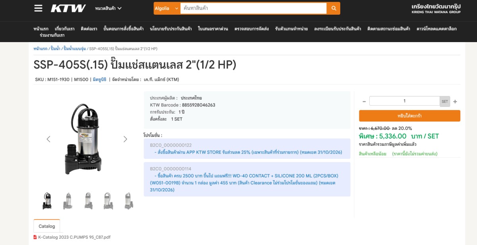The width and height of the screenshot is (477, 245).
Task: Decrease quantity with minus button
Action: point(364,101)
